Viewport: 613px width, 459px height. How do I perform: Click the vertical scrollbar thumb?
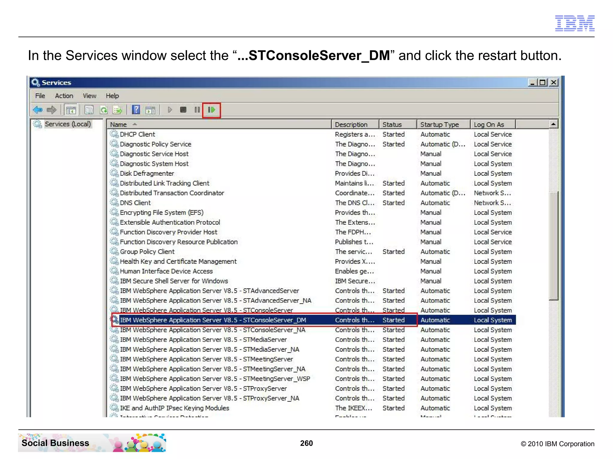[554, 245]
